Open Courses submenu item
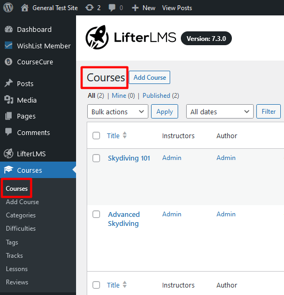The image size is (284, 295). [x=16, y=189]
